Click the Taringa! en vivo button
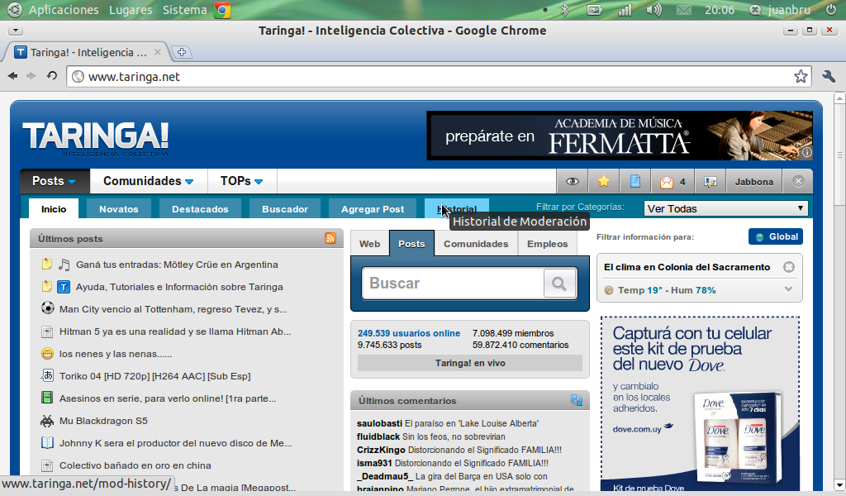Screen dimensions: 846x496 (x=470, y=363)
